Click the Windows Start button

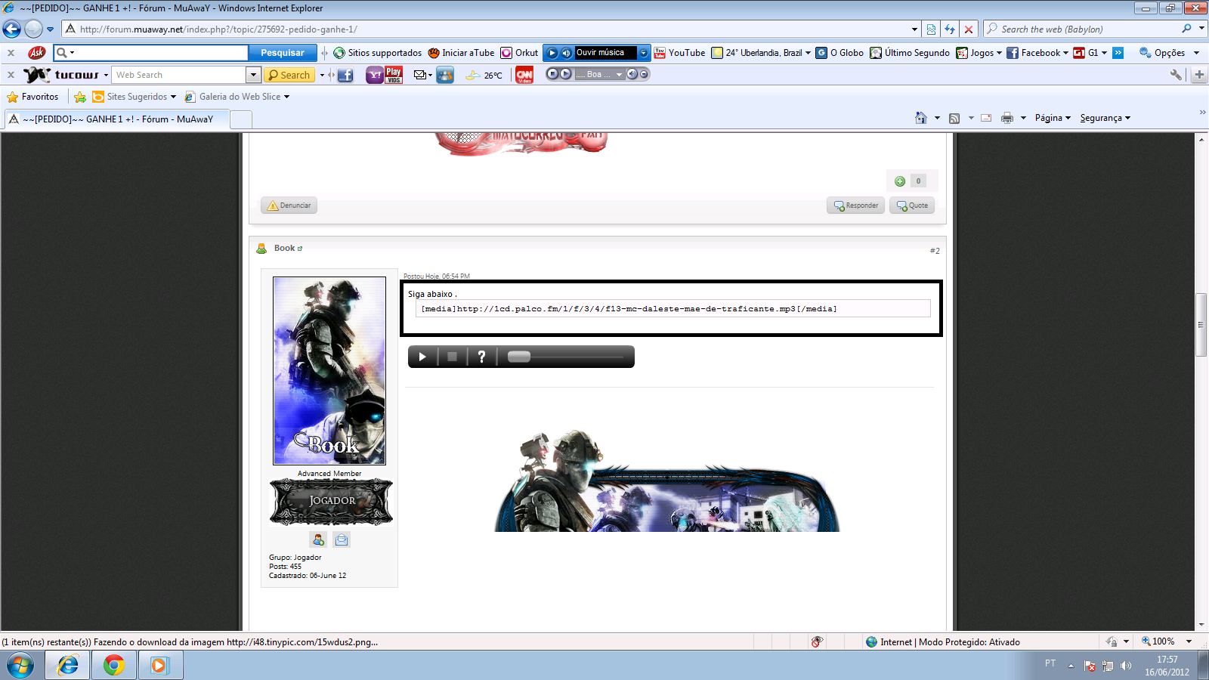pyautogui.click(x=20, y=665)
